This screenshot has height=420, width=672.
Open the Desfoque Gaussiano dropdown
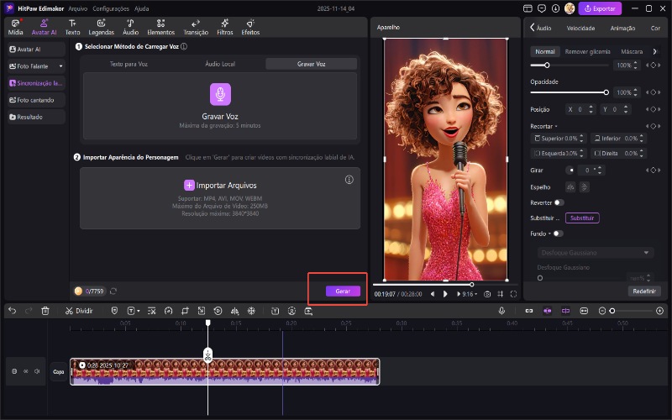point(595,252)
